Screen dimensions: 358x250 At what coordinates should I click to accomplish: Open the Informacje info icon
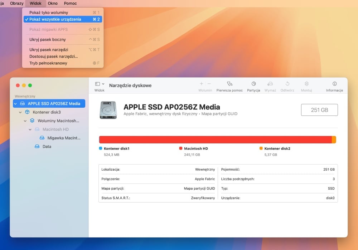click(x=334, y=84)
